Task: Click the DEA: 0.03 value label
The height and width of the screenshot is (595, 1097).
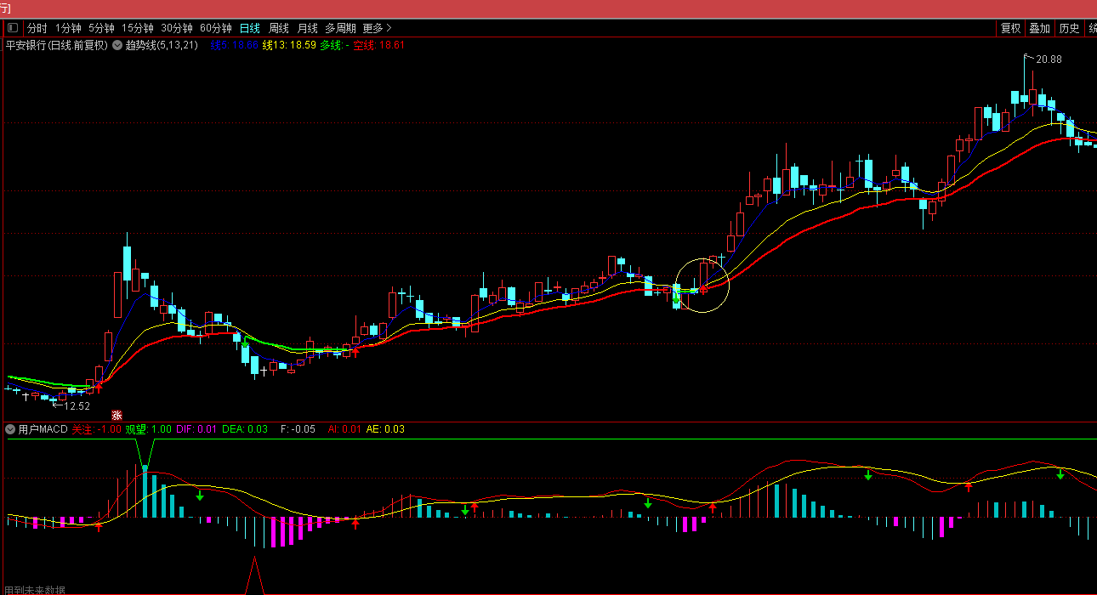Action: (x=245, y=429)
